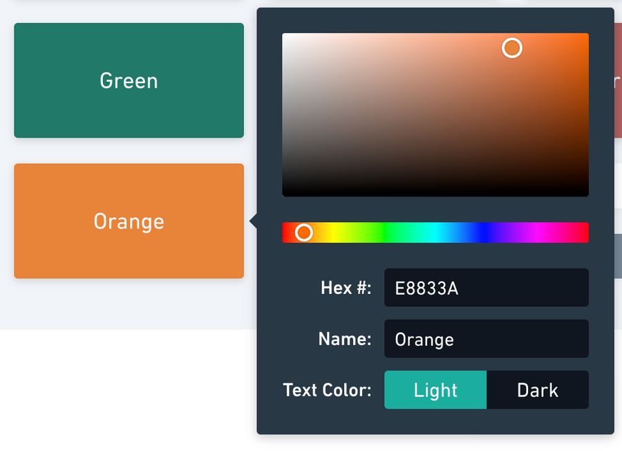Select the Green color swatch

click(x=129, y=80)
